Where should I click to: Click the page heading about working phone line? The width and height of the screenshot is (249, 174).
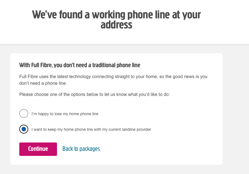click(x=117, y=19)
